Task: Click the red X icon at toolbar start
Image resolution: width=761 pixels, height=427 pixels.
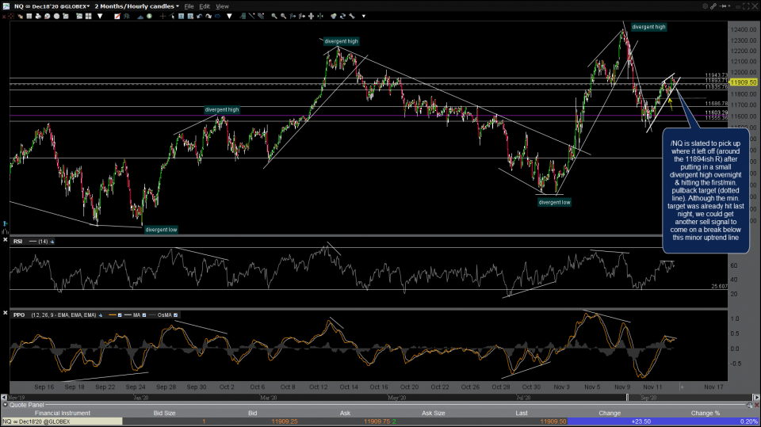Action: click(4, 17)
